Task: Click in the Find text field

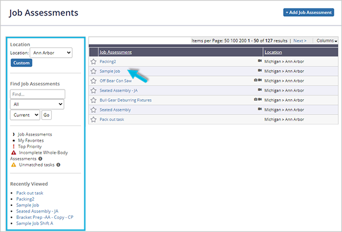Action: [x=37, y=94]
